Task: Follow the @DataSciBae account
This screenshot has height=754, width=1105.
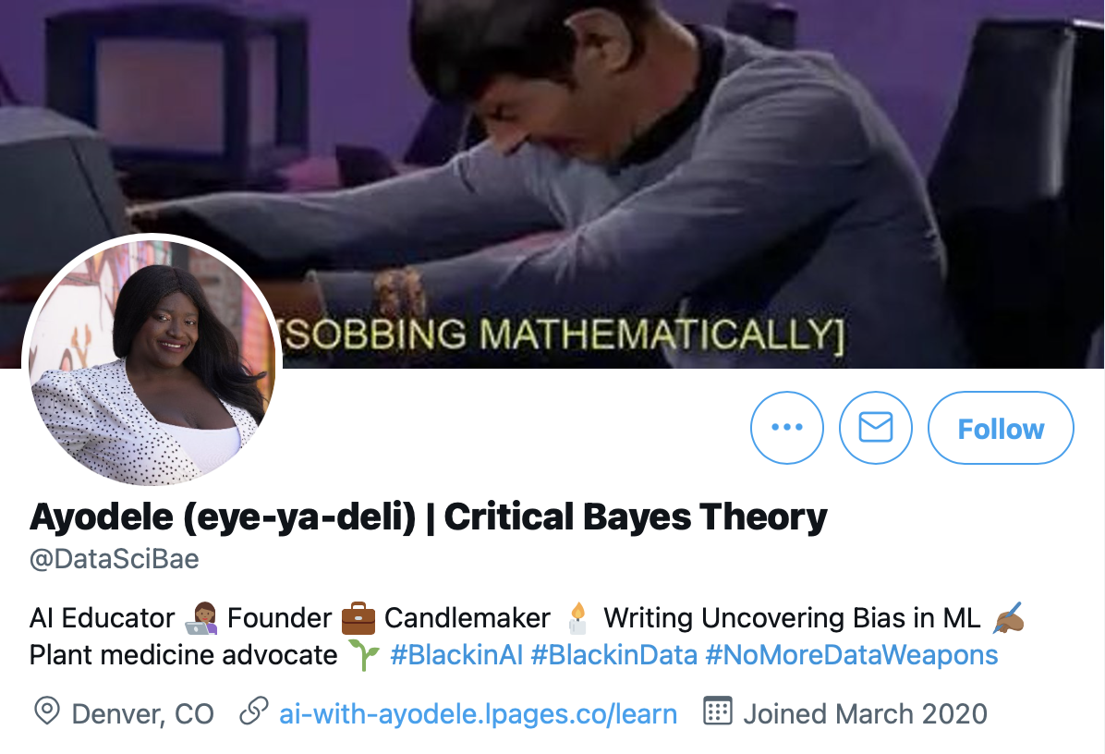Action: 1001,427
